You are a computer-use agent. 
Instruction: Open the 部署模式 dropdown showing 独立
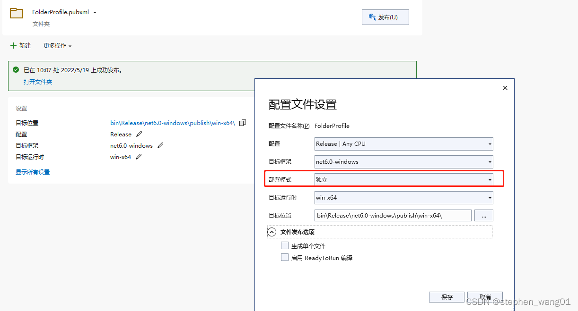point(490,179)
